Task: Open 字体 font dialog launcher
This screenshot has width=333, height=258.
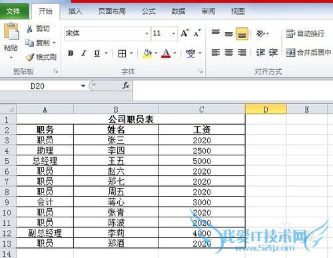Action: 200,71
